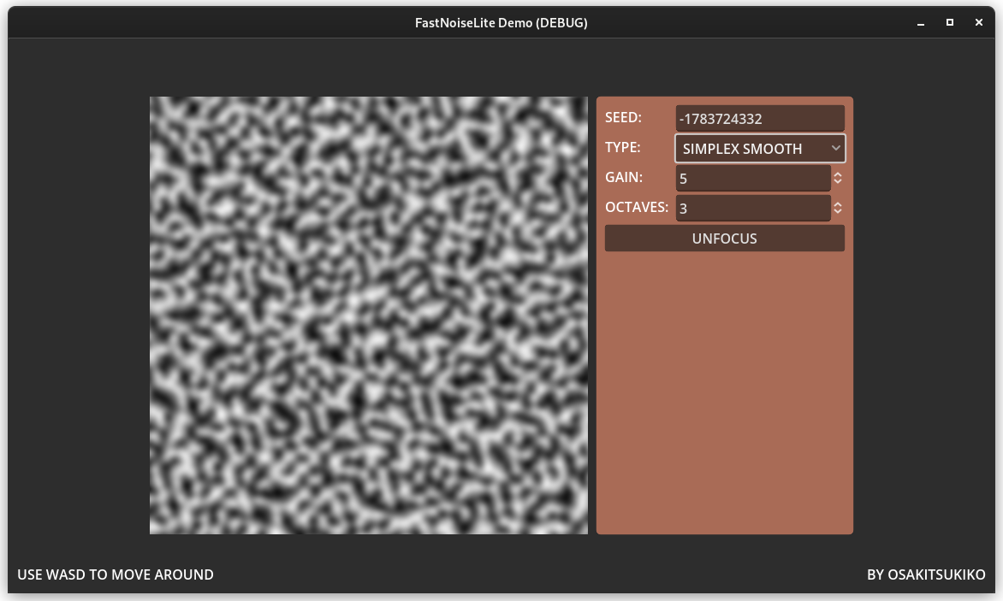Click the OCTAVES spinner arrows
The height and width of the screenshot is (601, 1003).
tap(838, 209)
